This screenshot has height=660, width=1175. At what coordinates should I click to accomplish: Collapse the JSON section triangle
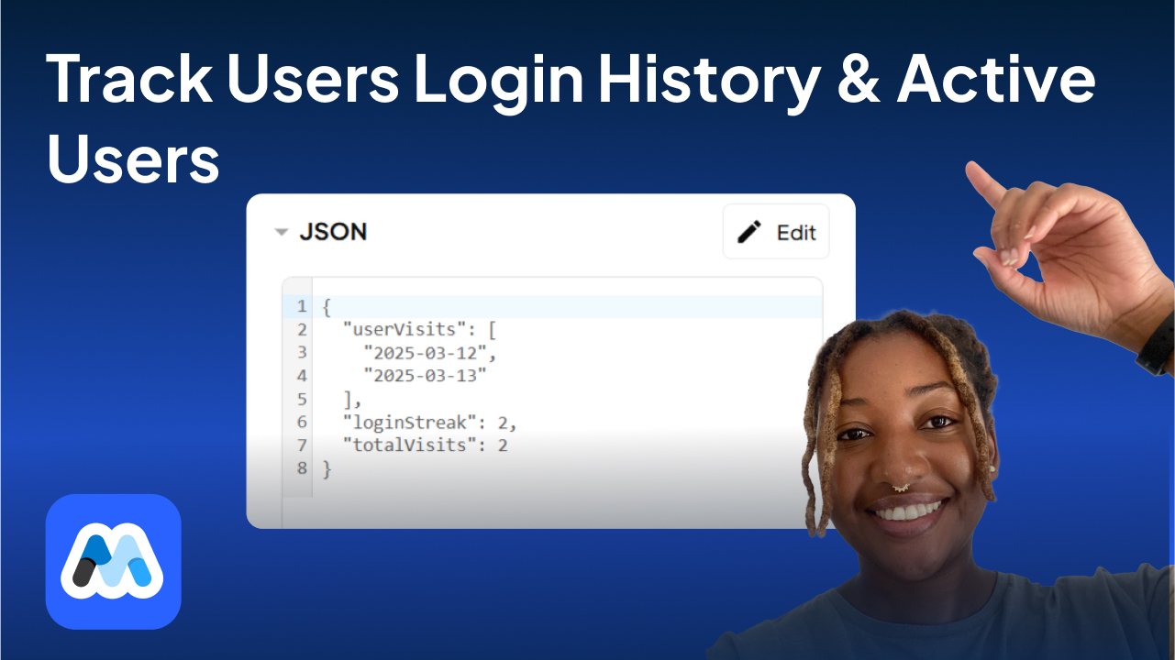click(x=282, y=233)
